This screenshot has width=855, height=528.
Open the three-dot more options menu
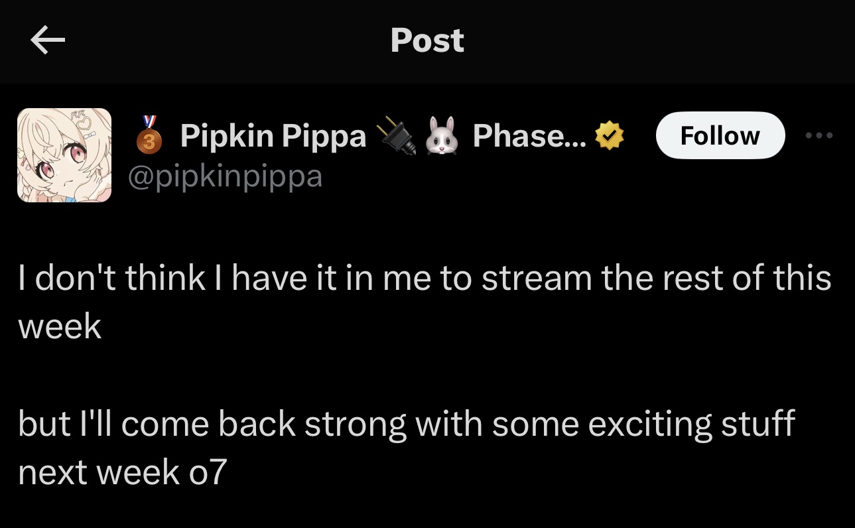coord(818,135)
